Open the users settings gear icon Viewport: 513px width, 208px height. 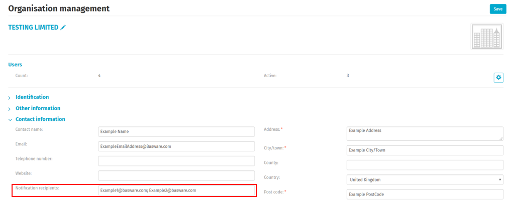pos(498,77)
